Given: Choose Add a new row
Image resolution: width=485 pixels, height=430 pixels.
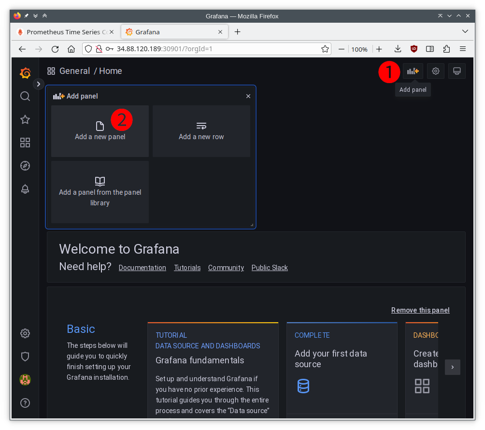Looking at the screenshot, I should click(x=201, y=131).
